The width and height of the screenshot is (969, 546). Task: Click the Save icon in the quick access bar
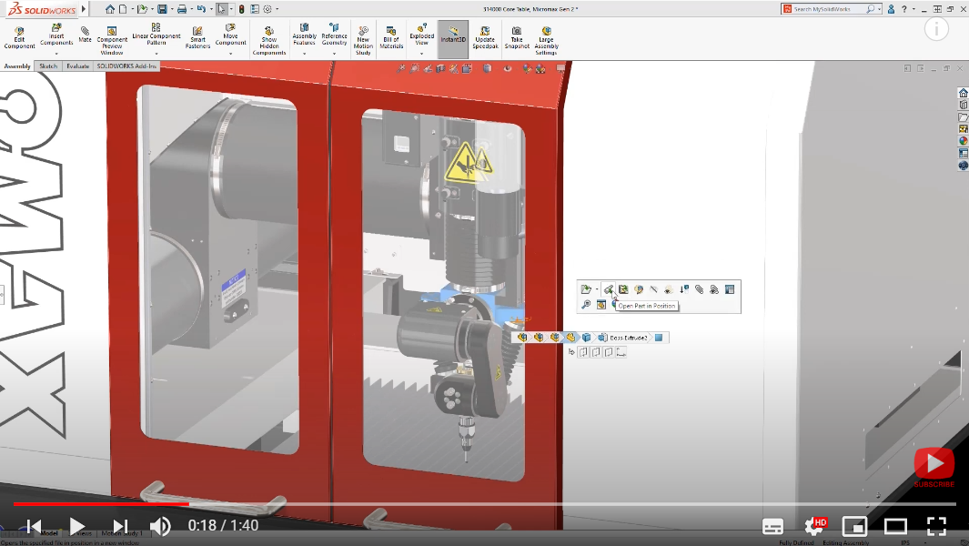pos(162,9)
